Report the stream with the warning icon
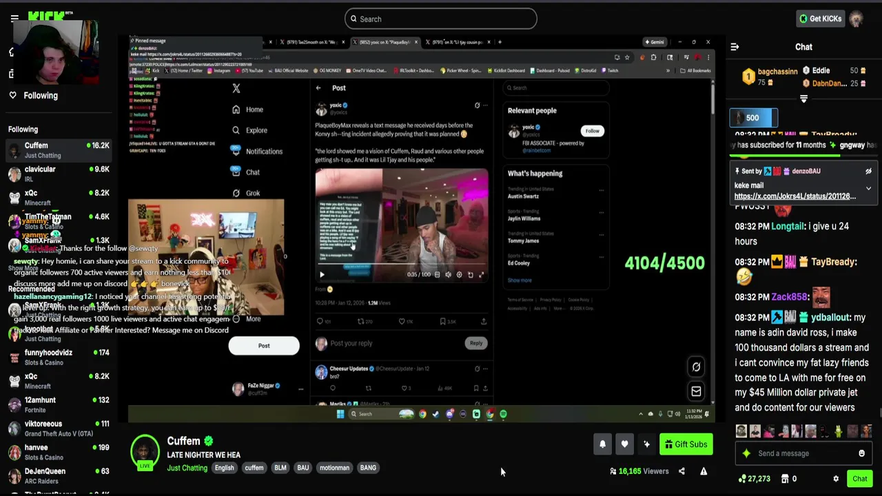The width and height of the screenshot is (882, 496). (704, 471)
